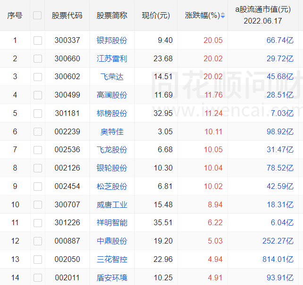
Task: Click stock code 002239
Action: [x=67, y=132]
